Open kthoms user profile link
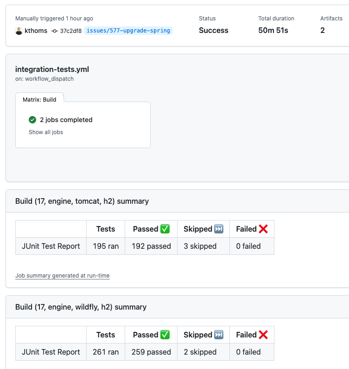Image resolution: width=349 pixels, height=369 pixels. [36, 31]
